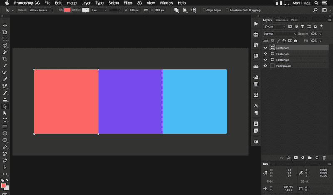Enable the Align Edges checkbox

point(204,10)
